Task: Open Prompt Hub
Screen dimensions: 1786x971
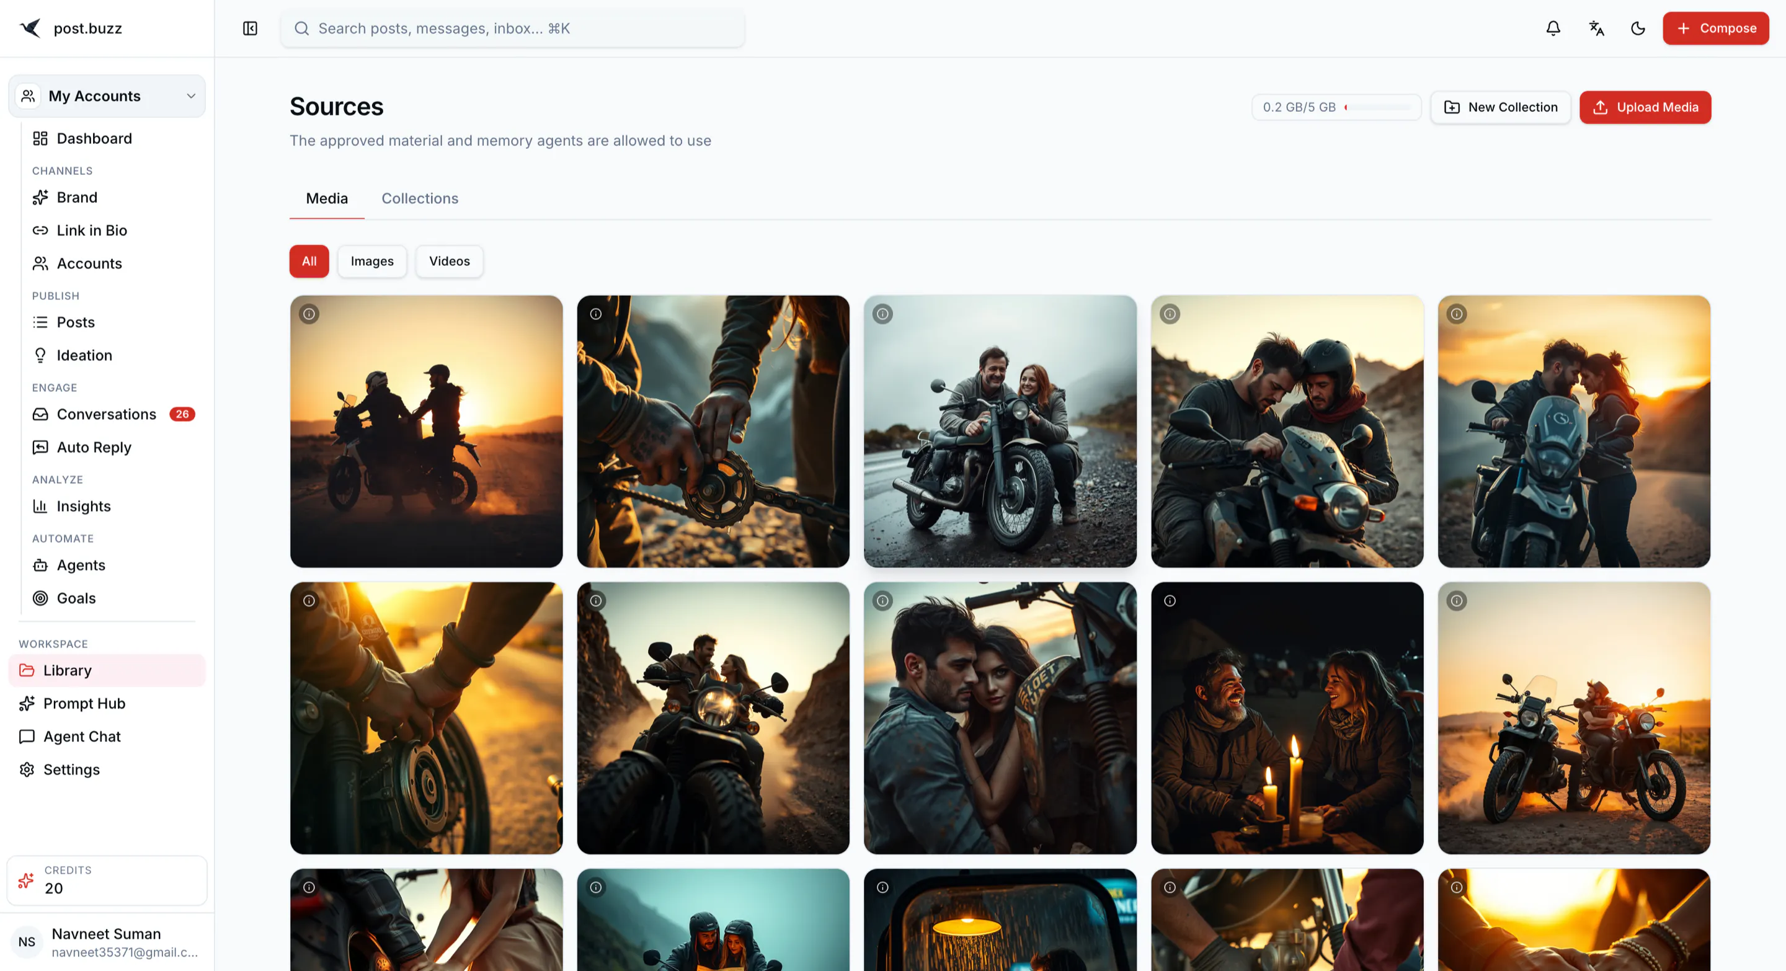Action: click(x=107, y=704)
